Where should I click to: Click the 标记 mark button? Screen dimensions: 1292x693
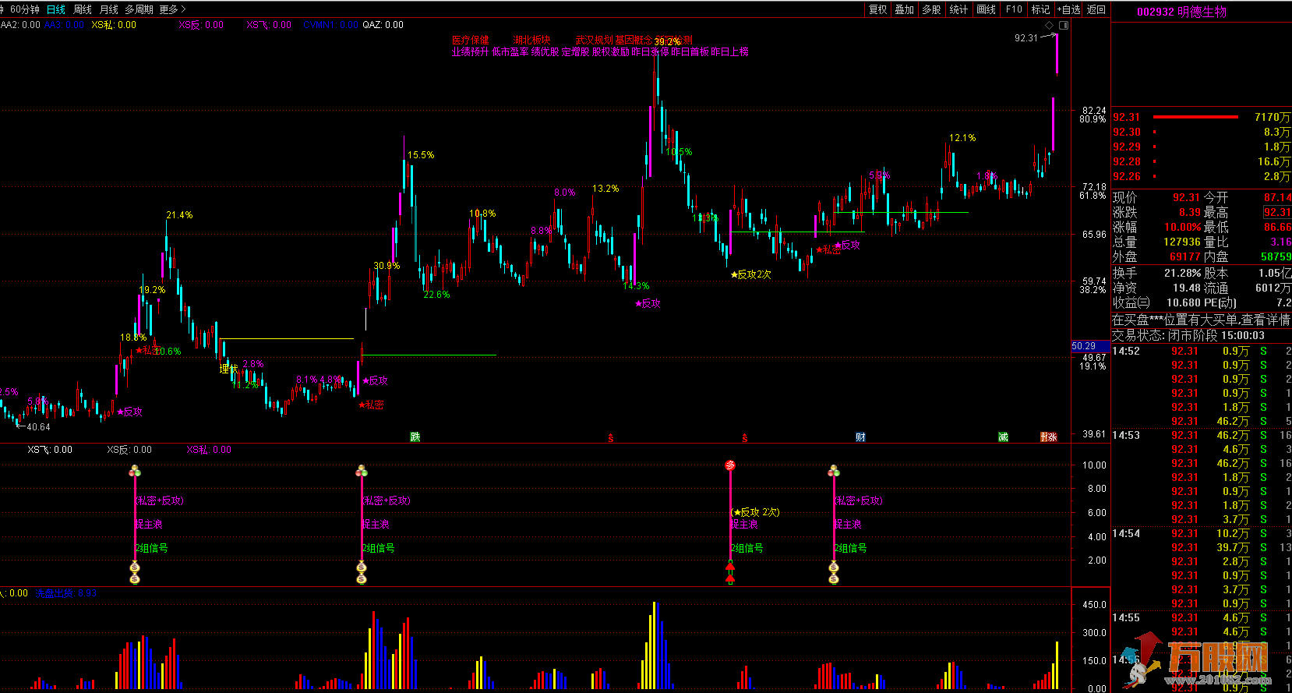[1041, 9]
